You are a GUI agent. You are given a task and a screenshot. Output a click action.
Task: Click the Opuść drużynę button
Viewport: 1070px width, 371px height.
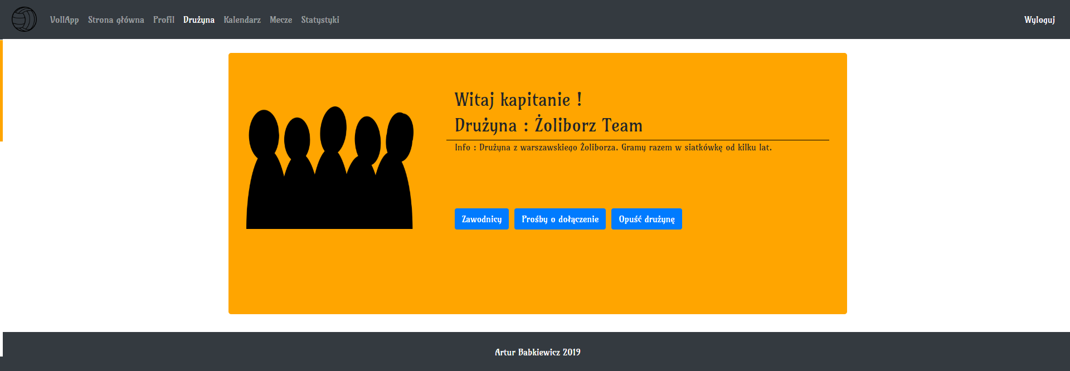646,219
